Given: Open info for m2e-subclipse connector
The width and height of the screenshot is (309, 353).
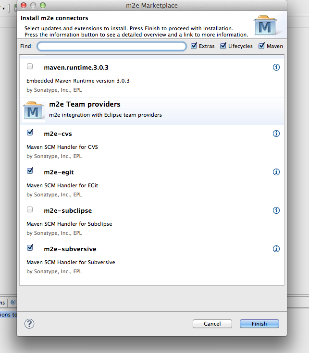Looking at the screenshot, I should [276, 210].
